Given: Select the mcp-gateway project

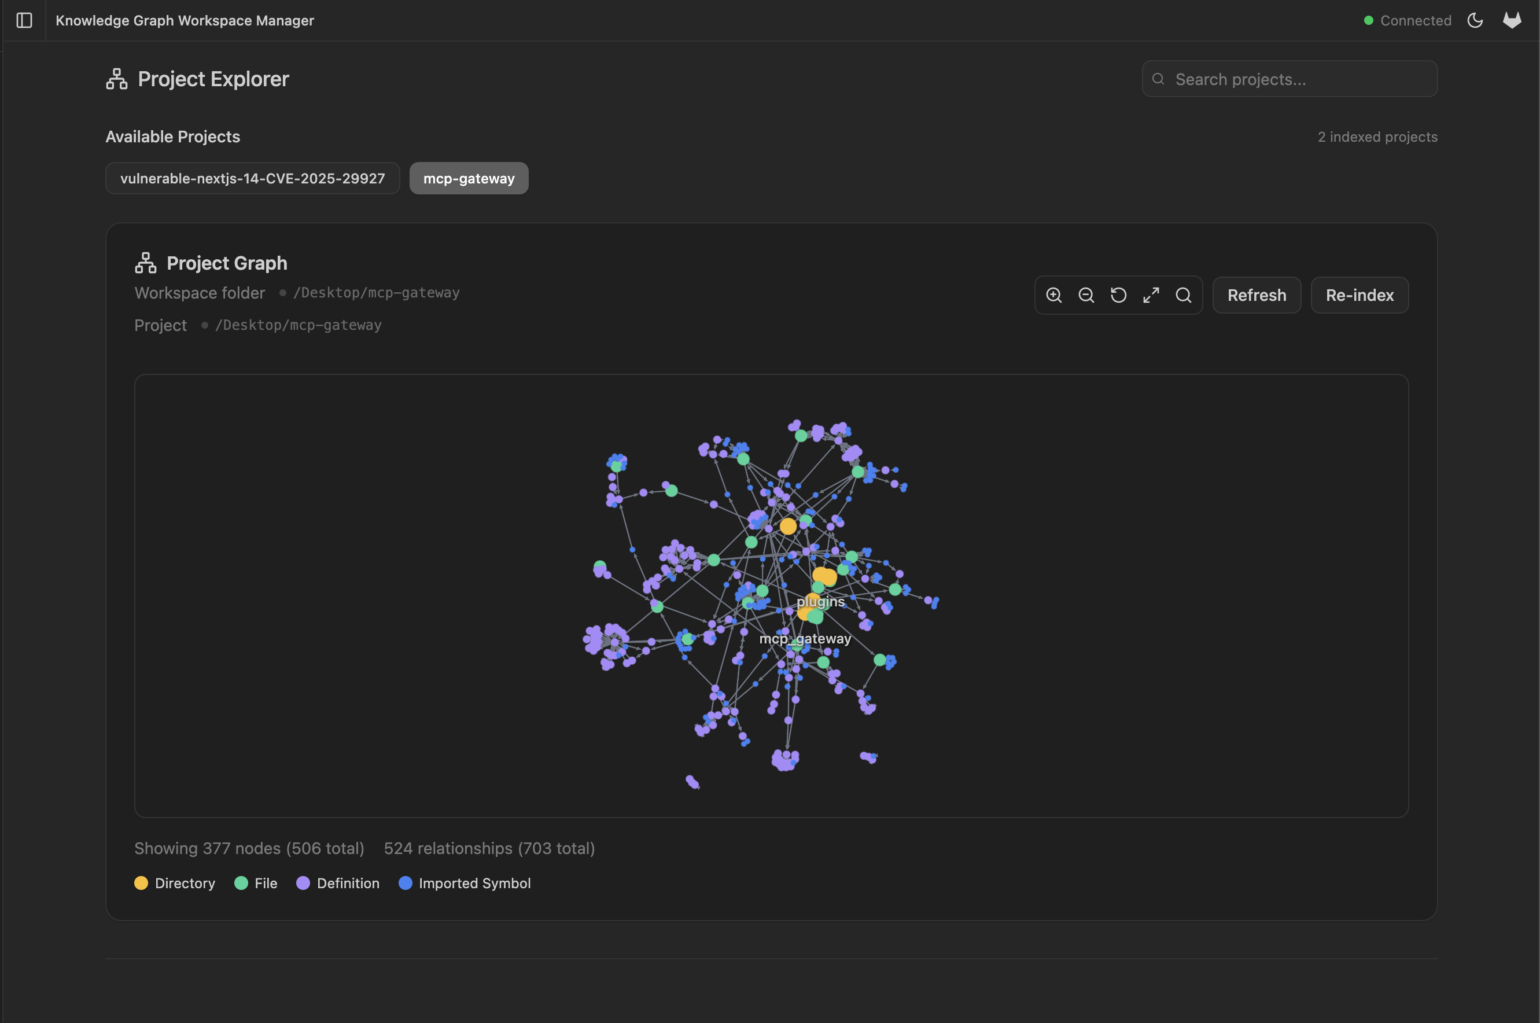Looking at the screenshot, I should click(x=469, y=178).
